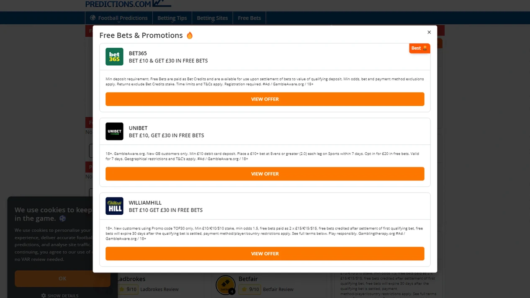Click View Offer for UNIBET
This screenshot has width=530, height=298.
point(265,174)
